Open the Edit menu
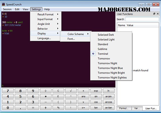 pos(17,9)
